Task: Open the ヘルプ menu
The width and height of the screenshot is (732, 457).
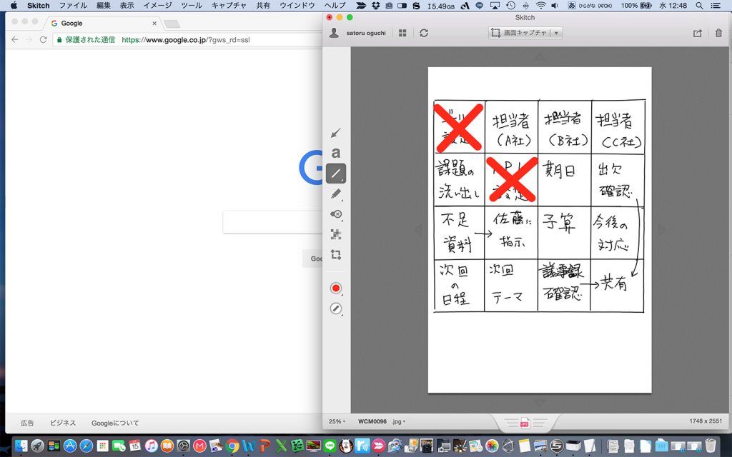Action: click(335, 6)
